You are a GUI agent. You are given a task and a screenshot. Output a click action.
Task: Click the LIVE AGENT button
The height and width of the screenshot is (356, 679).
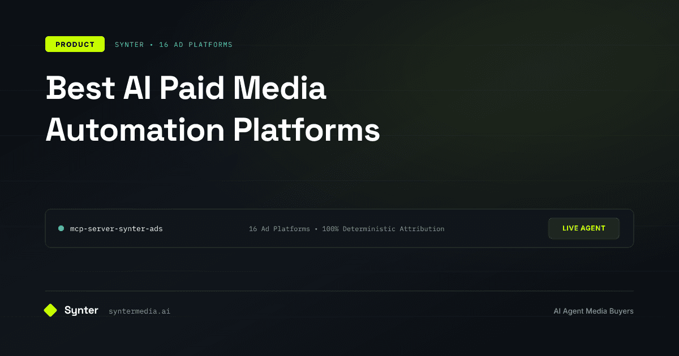584,228
